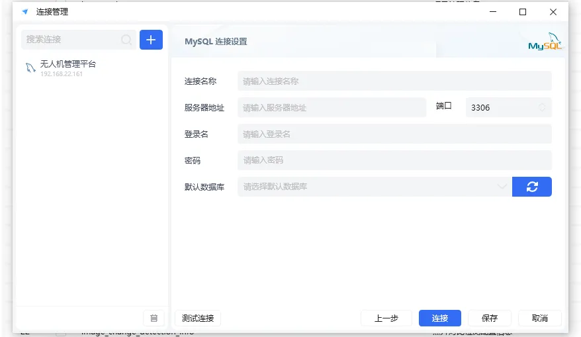Focus the 连接名称 input field
The height and width of the screenshot is (337, 581).
pyautogui.click(x=394, y=81)
